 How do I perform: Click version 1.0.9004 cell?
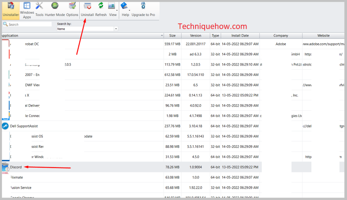[x=196, y=167]
